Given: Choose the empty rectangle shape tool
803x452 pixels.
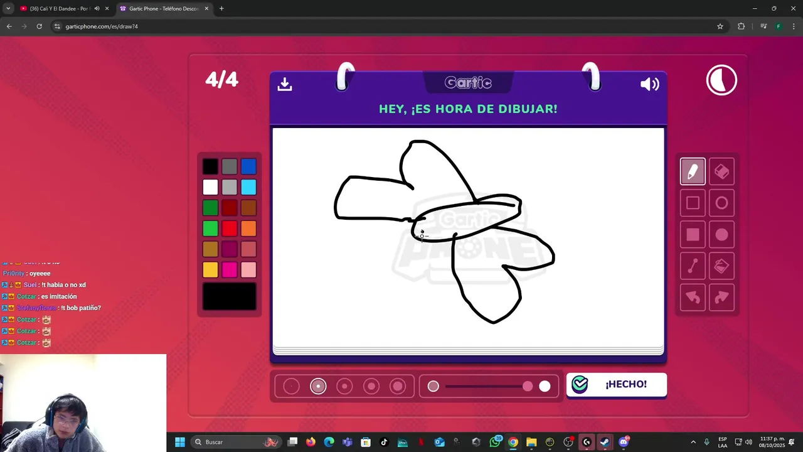Looking at the screenshot, I should [x=693, y=203].
